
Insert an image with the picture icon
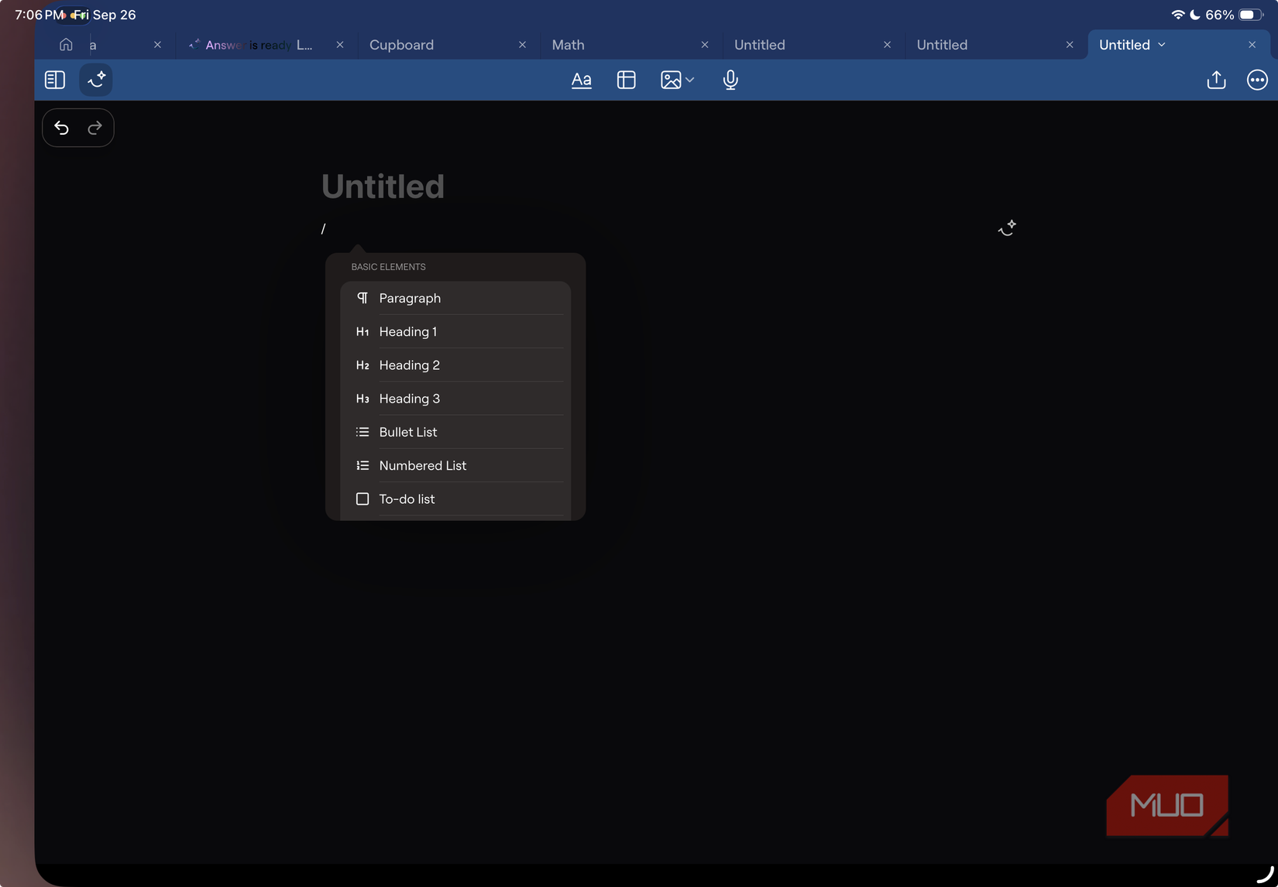[671, 80]
